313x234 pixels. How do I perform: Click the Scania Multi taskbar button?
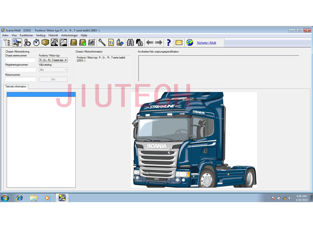(x=62, y=198)
